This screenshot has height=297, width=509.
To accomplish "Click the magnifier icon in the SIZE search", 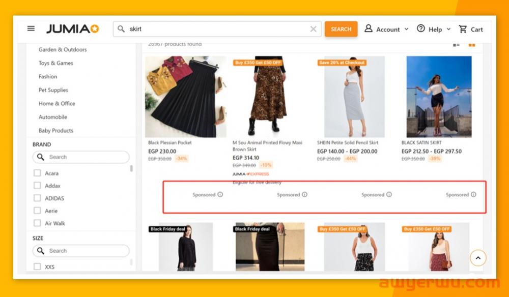I will (41, 251).
